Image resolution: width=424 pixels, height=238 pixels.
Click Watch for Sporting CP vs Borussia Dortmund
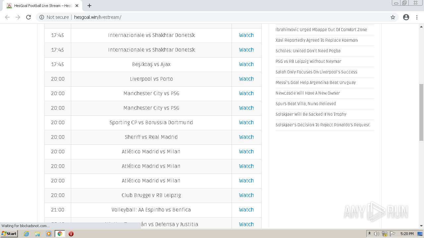click(x=246, y=123)
